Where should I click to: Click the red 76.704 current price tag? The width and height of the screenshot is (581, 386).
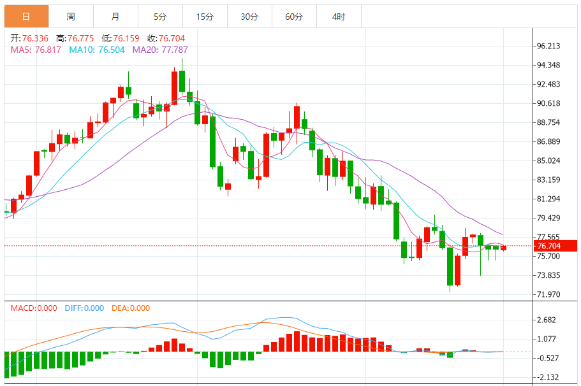click(x=555, y=246)
